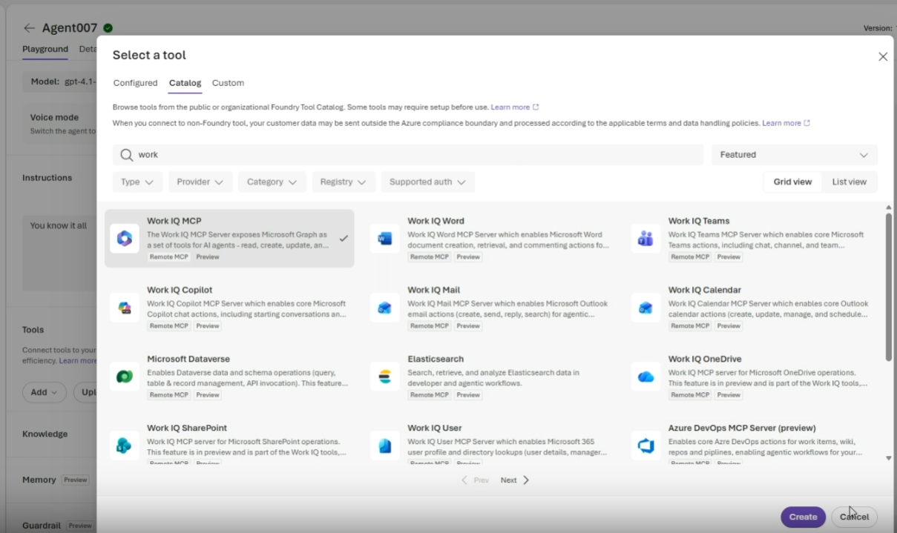Viewport: 897px width, 533px height.
Task: Click the Cancel button
Action: [854, 517]
